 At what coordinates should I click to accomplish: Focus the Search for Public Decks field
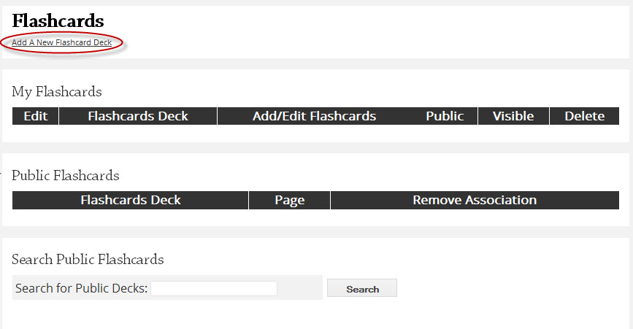(214, 288)
